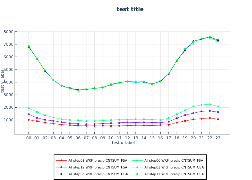Hide the AI_step06 WRF_precip CNTSUM_OSA trace via its legend text
The height and width of the screenshot is (180, 252).
pyautogui.click(x=98, y=174)
